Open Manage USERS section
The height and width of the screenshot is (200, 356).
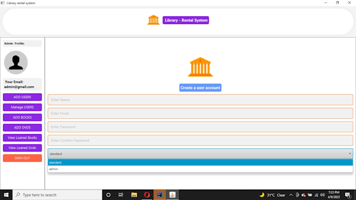22,107
